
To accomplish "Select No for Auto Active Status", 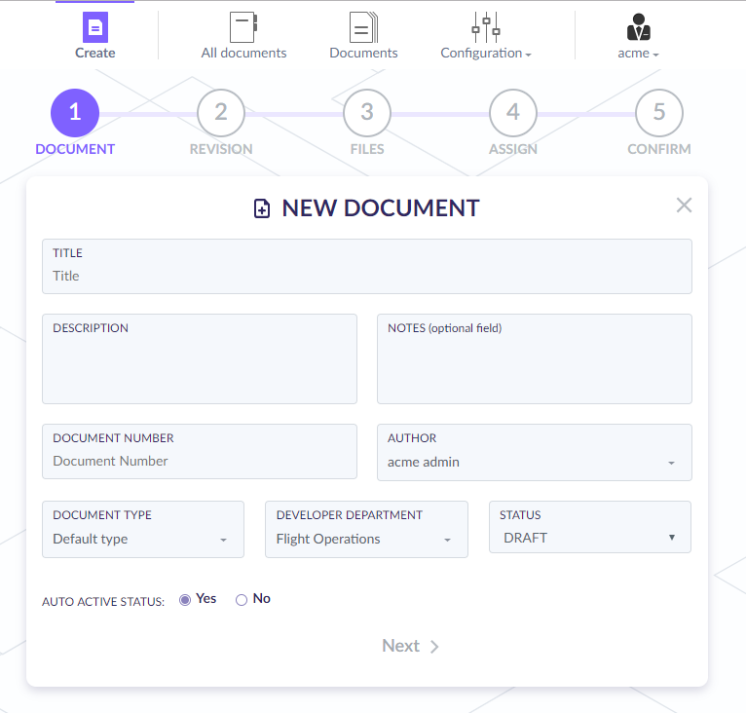I will click(242, 600).
